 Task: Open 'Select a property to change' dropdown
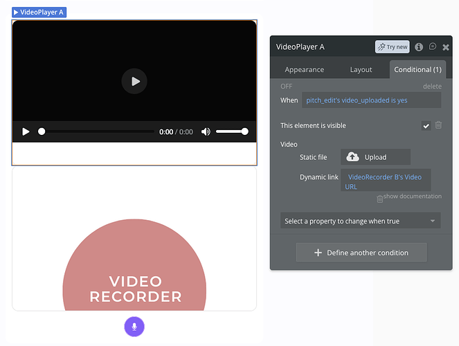point(361,221)
